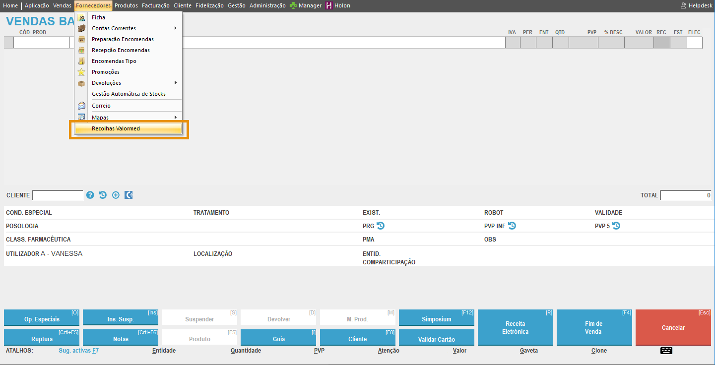Click the history icon next to Cliente field
The width and height of the screenshot is (715, 365).
click(x=103, y=195)
